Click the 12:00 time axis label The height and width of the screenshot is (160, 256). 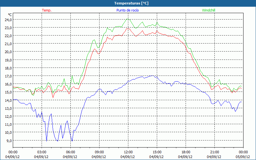128,152
